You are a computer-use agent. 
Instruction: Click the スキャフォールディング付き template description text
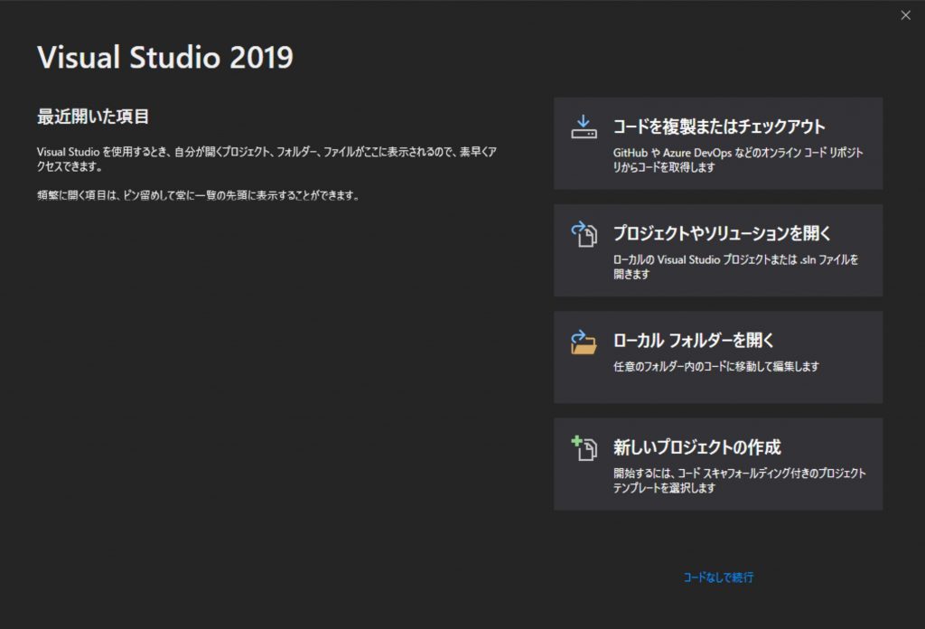[739, 480]
